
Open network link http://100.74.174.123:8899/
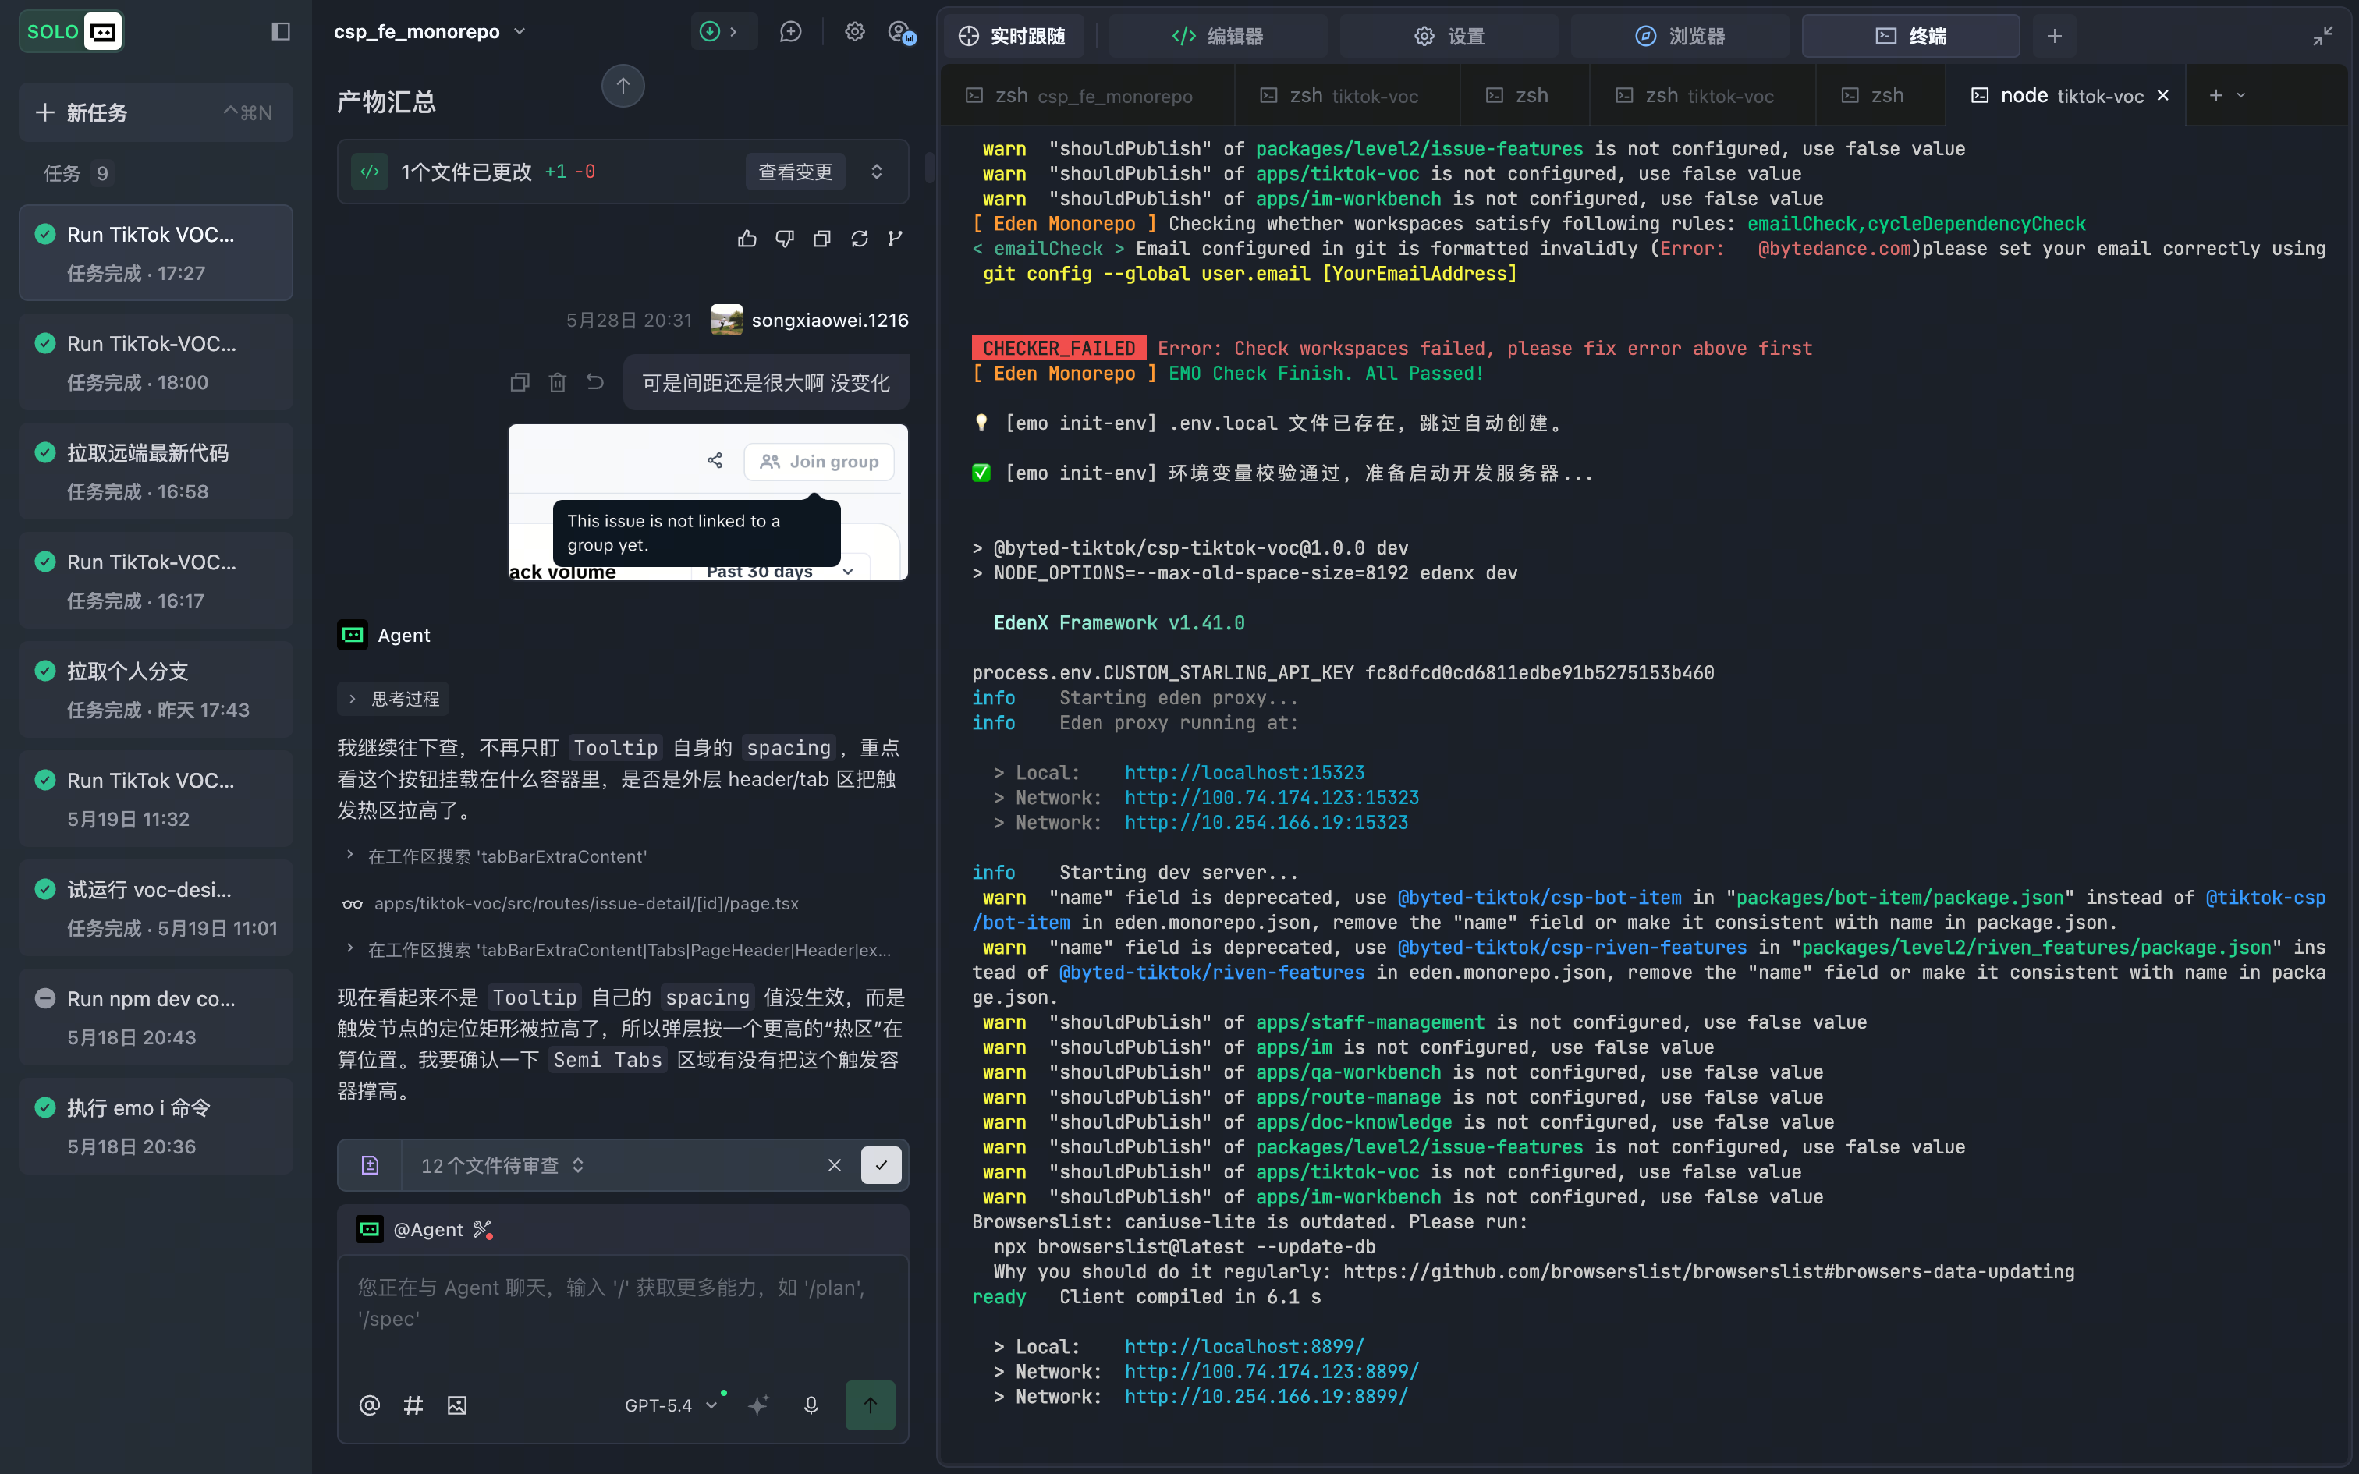[1271, 1372]
